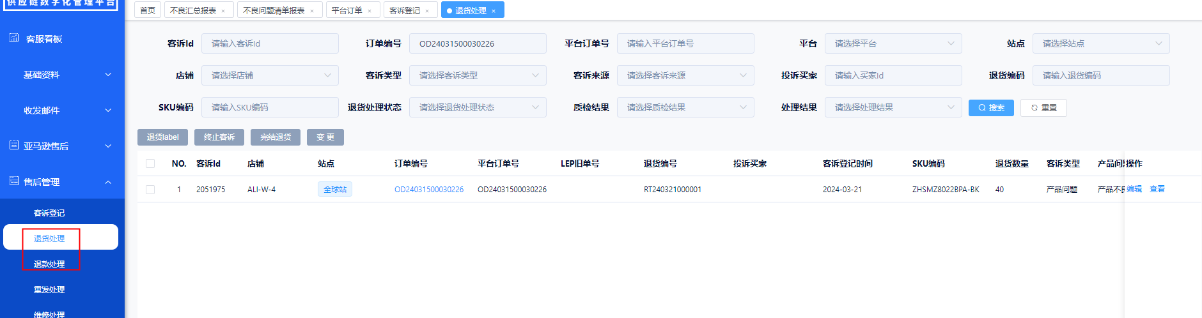The height and width of the screenshot is (318, 1202).
Task: Open order link OD24031500030226 in table
Action: pos(429,190)
